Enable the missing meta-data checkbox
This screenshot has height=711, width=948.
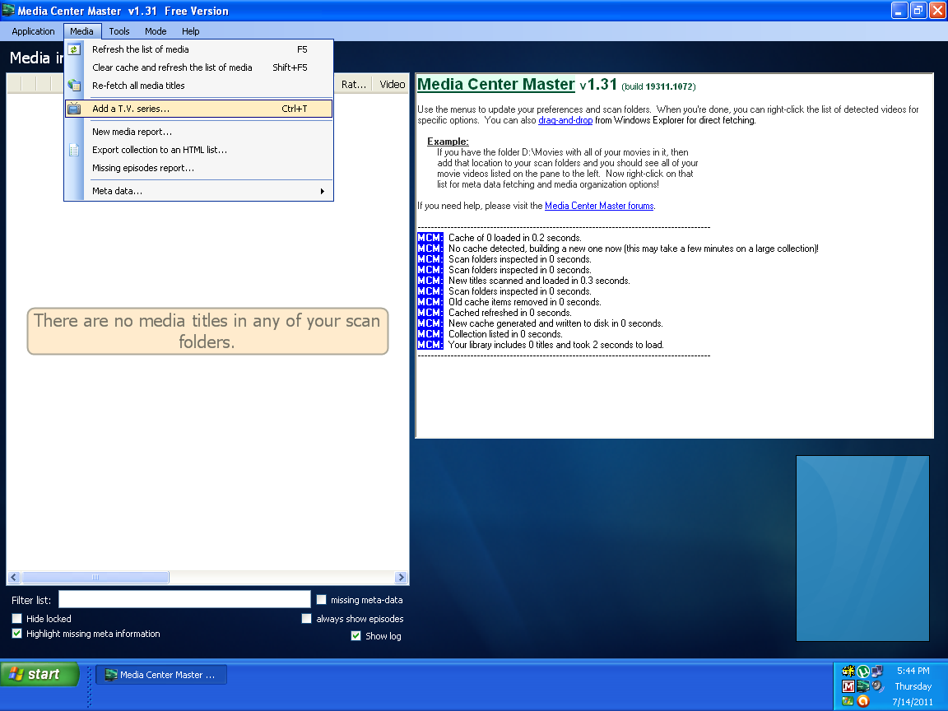[322, 600]
